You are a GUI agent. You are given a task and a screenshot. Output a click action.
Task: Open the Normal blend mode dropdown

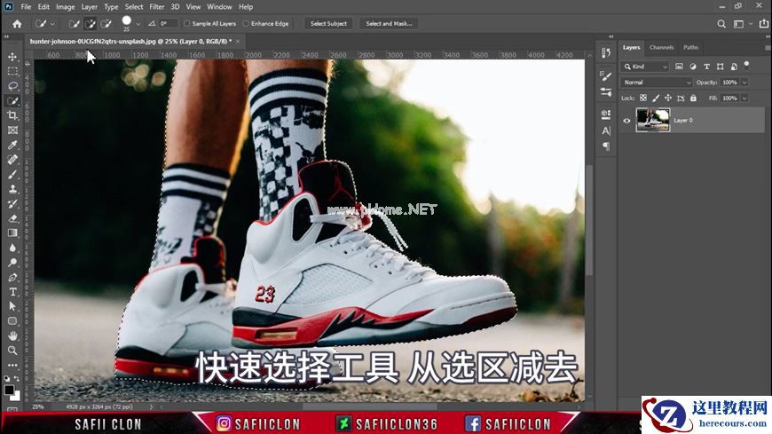point(657,83)
